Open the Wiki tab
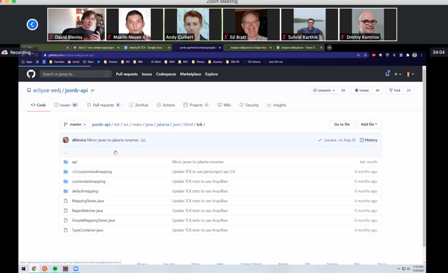 pos(224,105)
